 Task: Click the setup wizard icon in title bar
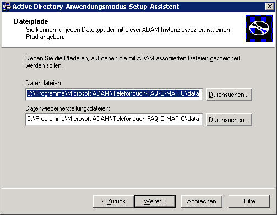click(x=7, y=7)
